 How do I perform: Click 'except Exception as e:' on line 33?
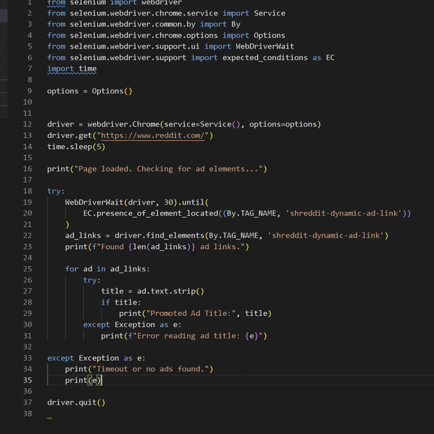(96, 358)
